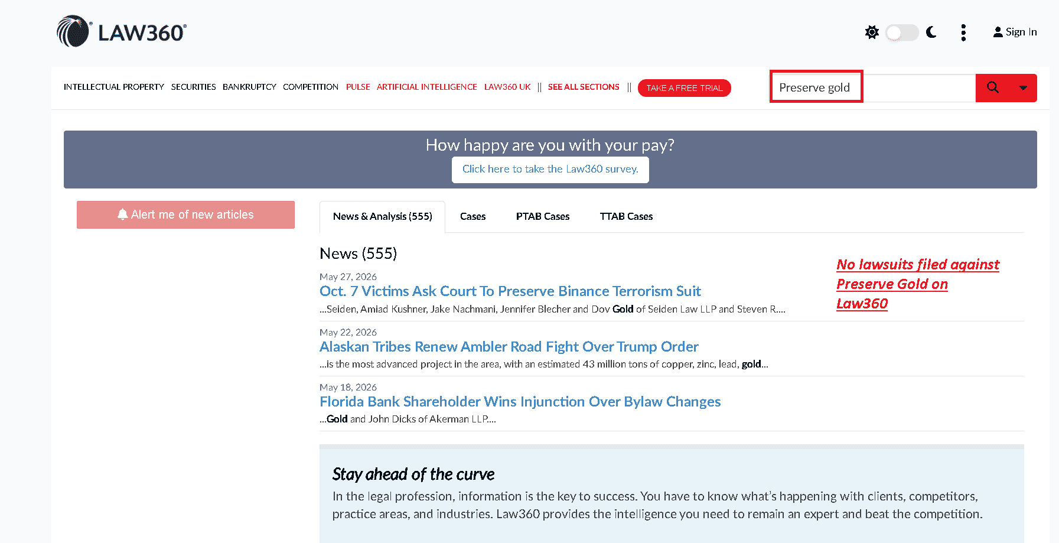This screenshot has width=1059, height=543.
Task: Expand the search options dropdown arrow
Action: pos(1023,88)
